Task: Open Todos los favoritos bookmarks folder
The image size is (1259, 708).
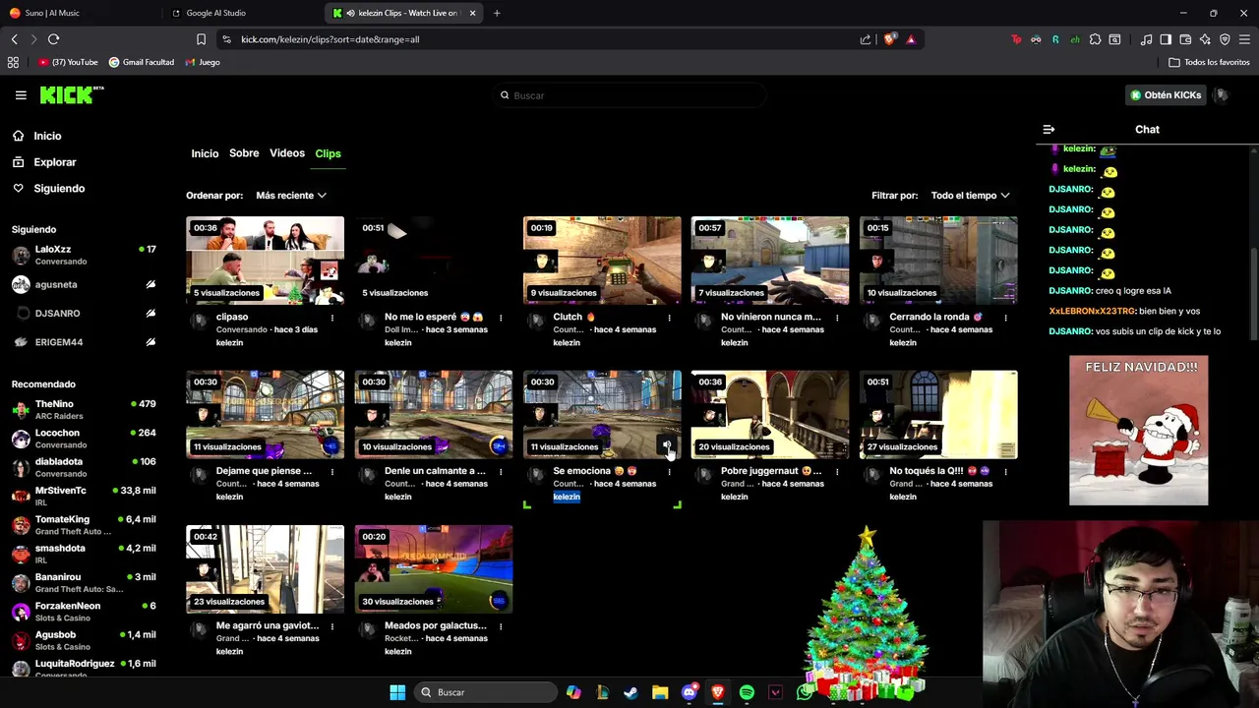Action: [1209, 62]
